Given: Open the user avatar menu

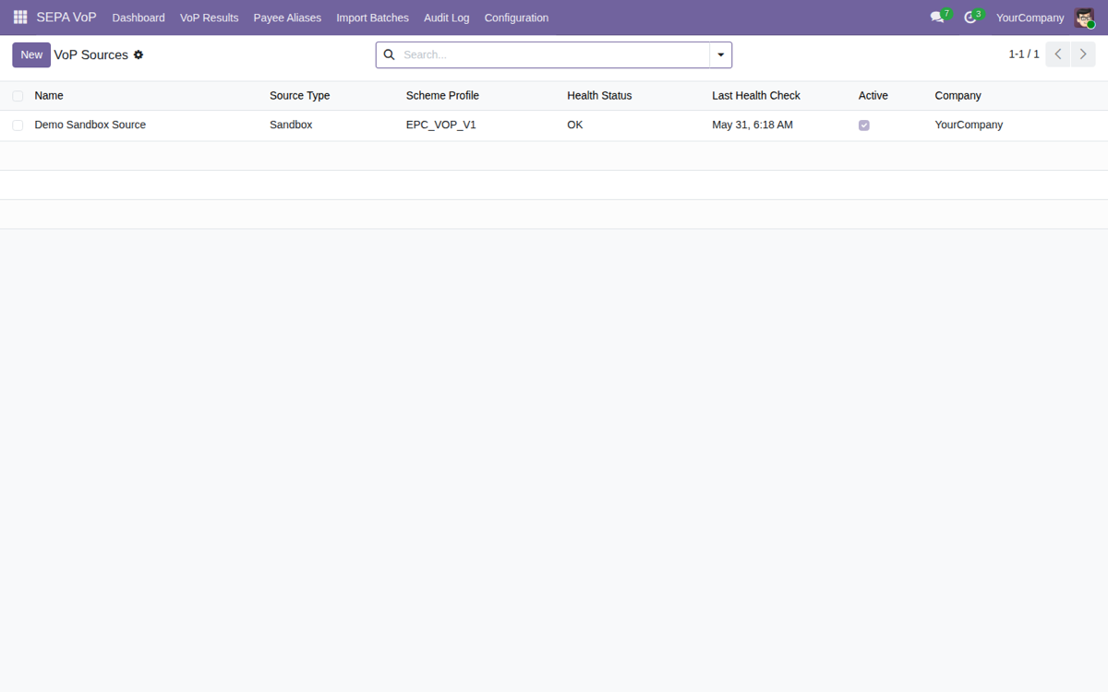Looking at the screenshot, I should tap(1084, 18).
